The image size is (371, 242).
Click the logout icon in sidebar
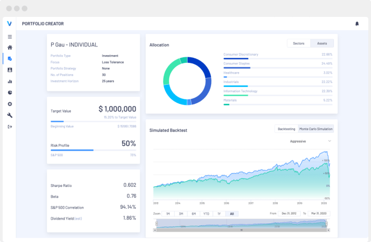point(10,127)
